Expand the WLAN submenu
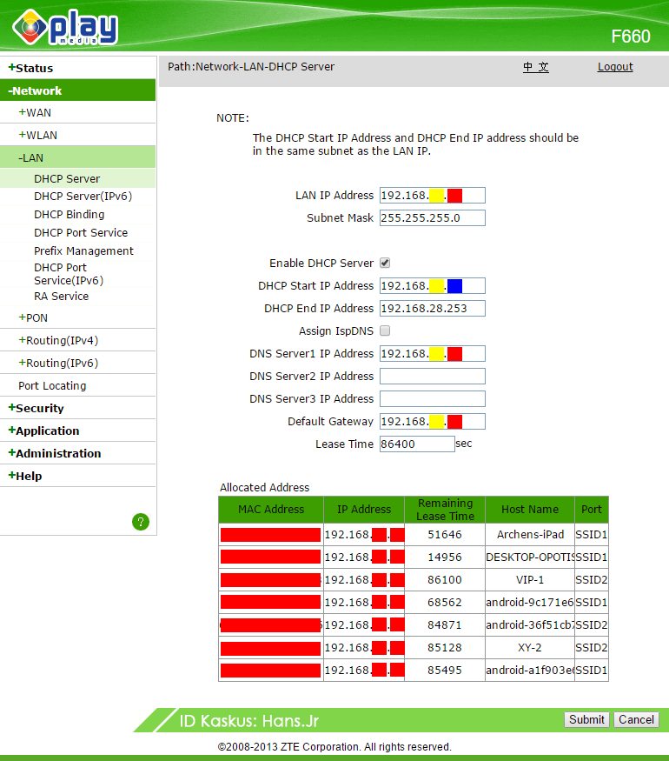This screenshot has height=761, width=669. tap(39, 135)
